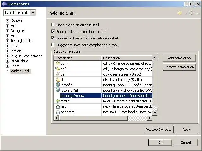Click the globe icon beside ipconfig /all
Screen dimensions: 202x151
pos(58,90)
